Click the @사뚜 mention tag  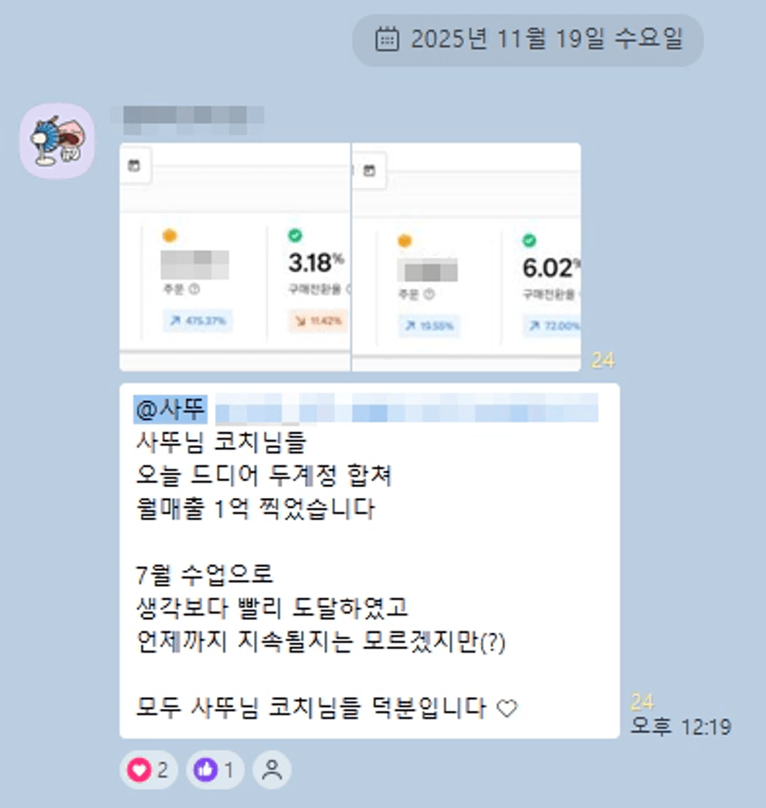[170, 409]
